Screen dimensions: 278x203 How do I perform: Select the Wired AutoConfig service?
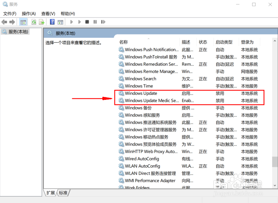coord(142,159)
